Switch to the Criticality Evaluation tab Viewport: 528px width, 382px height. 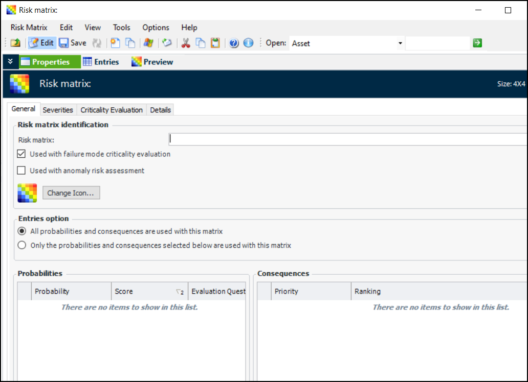(112, 110)
